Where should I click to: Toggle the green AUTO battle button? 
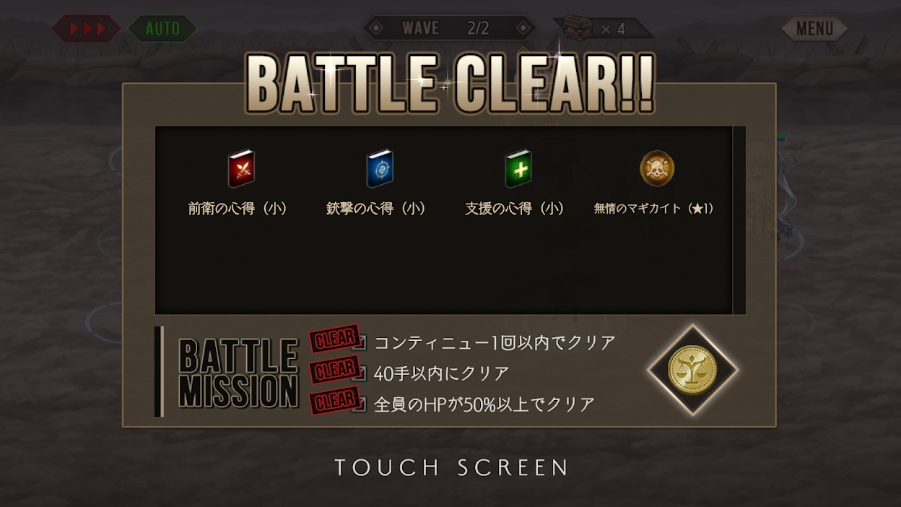162,29
